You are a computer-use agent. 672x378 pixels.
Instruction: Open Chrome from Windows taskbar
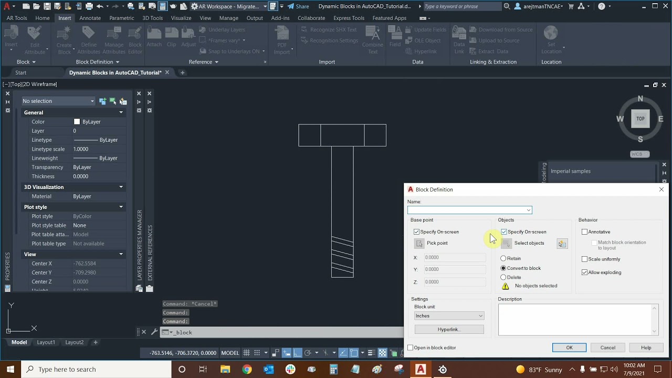tap(247, 370)
